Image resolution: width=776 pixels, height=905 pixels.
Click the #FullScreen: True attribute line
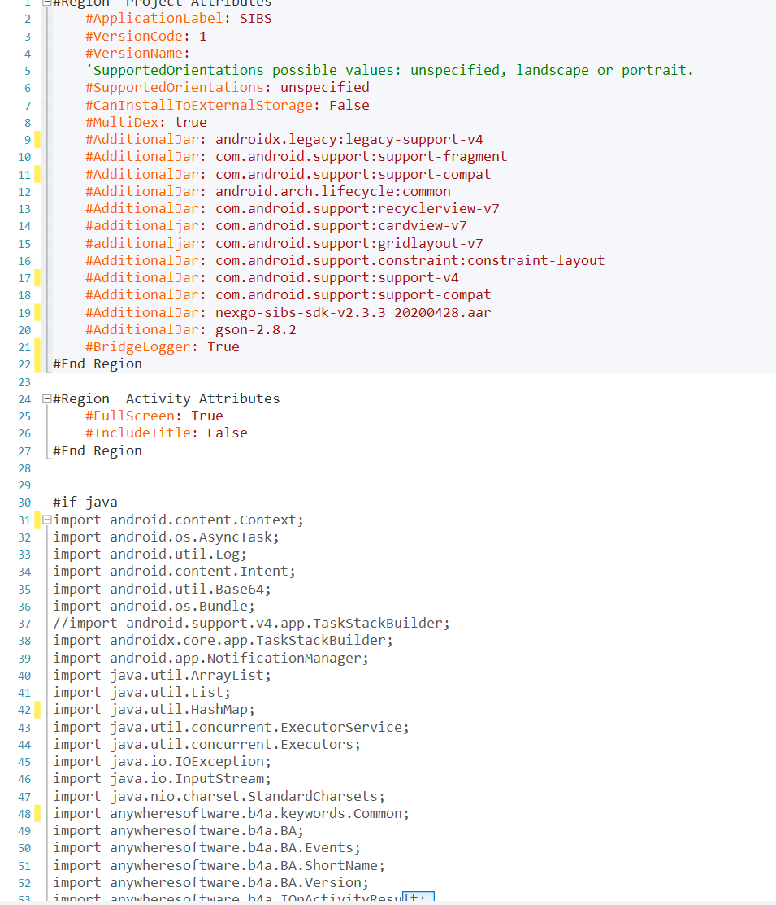coord(154,416)
